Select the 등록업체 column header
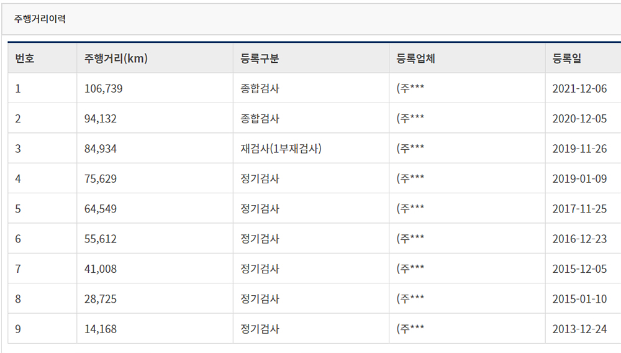621x353 pixels. point(415,58)
